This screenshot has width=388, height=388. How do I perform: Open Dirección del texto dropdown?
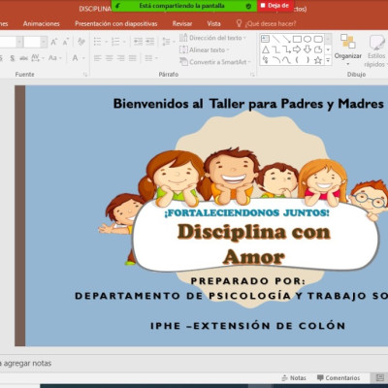tap(213, 38)
